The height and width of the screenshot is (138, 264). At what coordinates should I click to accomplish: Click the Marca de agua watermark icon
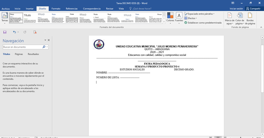coord(229,16)
